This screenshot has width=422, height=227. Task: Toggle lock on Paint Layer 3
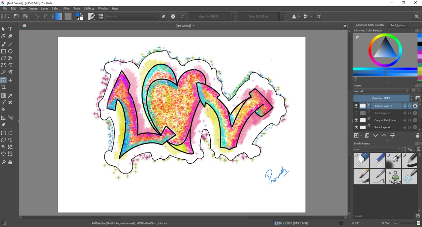(405, 106)
